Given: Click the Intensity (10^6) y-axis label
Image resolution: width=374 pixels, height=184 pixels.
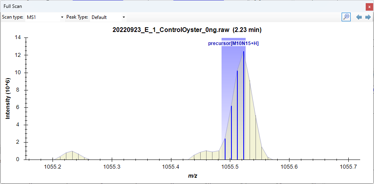Looking at the screenshot, I should [x=8, y=98].
